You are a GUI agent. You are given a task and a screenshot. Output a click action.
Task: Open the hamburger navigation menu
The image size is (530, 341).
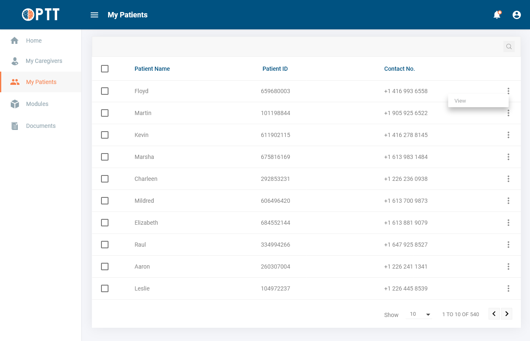[94, 15]
